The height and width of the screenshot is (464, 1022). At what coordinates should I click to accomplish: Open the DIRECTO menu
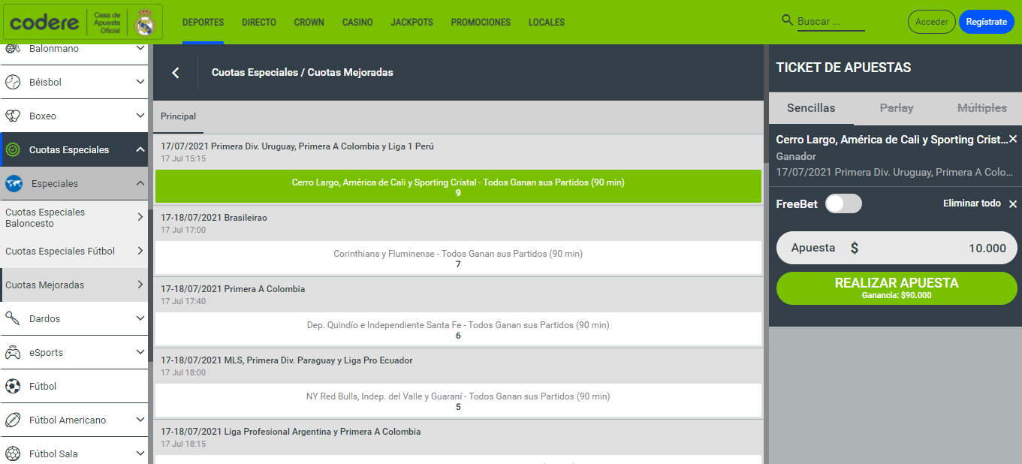259,23
